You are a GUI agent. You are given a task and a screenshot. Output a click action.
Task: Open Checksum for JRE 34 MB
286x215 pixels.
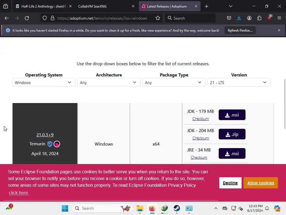199,157
